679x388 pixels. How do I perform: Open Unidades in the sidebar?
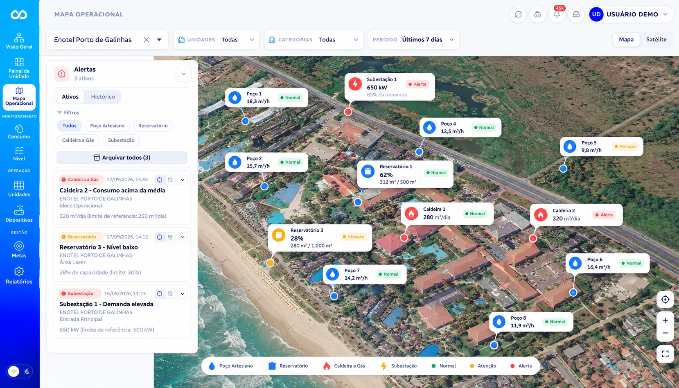tap(19, 189)
